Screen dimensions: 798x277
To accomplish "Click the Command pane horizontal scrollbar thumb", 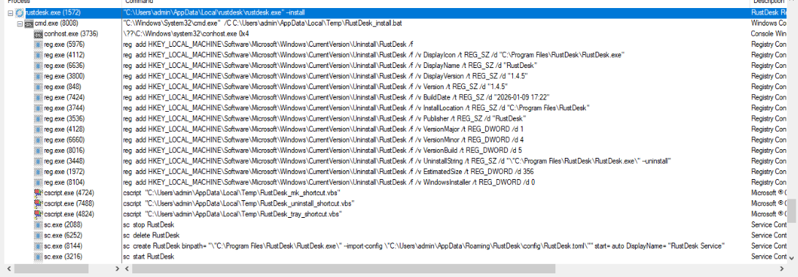I will point(343,268).
